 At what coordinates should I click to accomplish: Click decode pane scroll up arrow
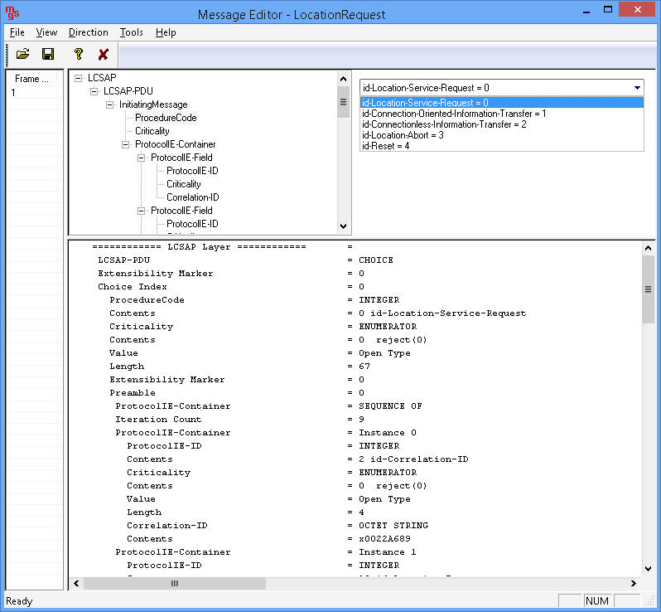coord(648,248)
